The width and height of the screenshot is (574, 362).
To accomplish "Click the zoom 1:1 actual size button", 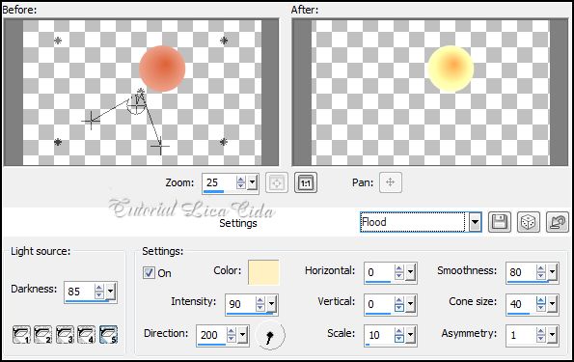I will click(306, 182).
